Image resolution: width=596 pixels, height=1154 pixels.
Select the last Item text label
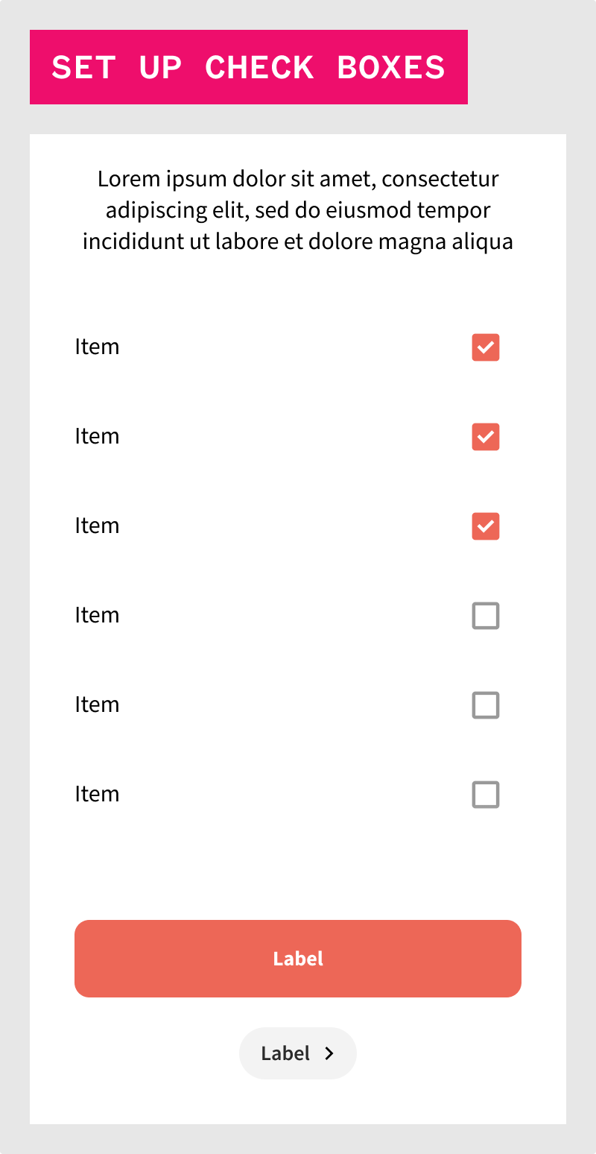(x=97, y=795)
